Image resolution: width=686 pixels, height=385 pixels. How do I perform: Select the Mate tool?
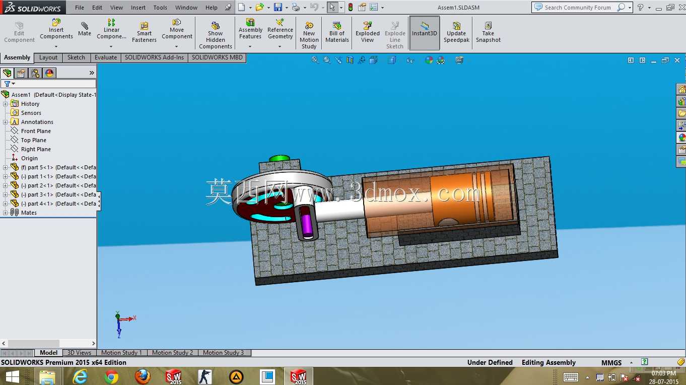click(85, 29)
